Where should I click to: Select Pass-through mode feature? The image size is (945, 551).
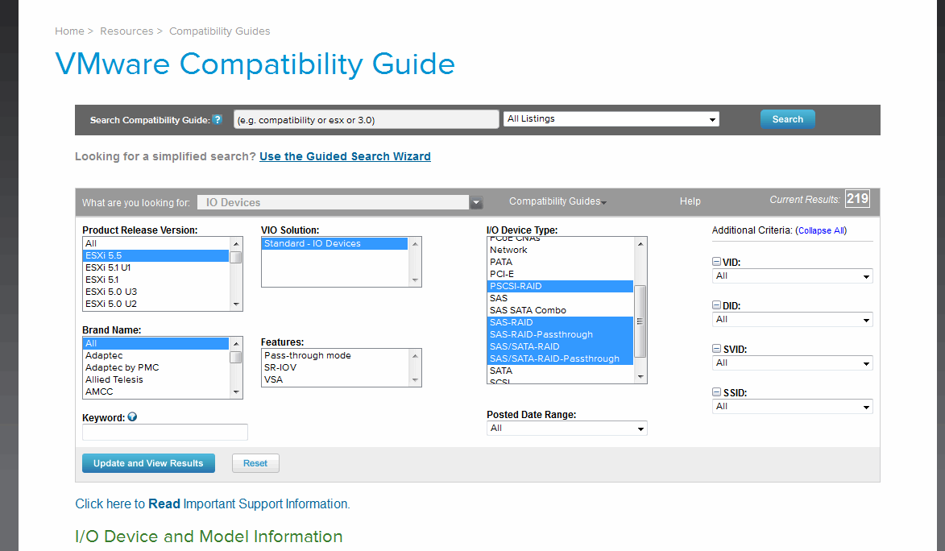click(x=334, y=356)
